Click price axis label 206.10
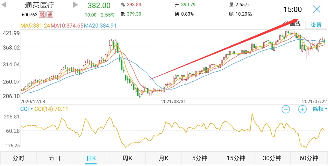Viewport: 328px width, 166px height. (11, 96)
